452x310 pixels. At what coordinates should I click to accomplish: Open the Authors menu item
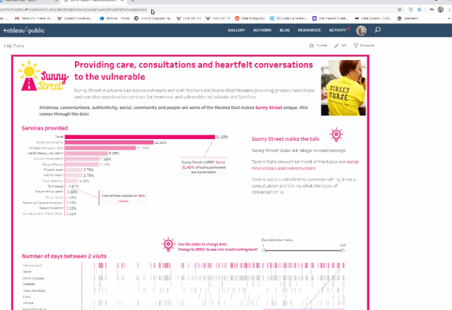tap(261, 30)
